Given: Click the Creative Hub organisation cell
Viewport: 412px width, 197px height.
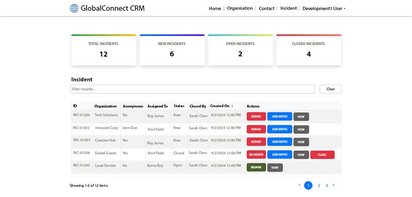Looking at the screenshot, I should tap(106, 140).
